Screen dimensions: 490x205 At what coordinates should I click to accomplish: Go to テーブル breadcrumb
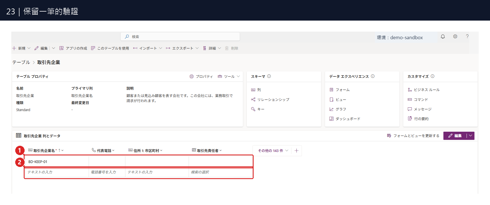(21, 62)
